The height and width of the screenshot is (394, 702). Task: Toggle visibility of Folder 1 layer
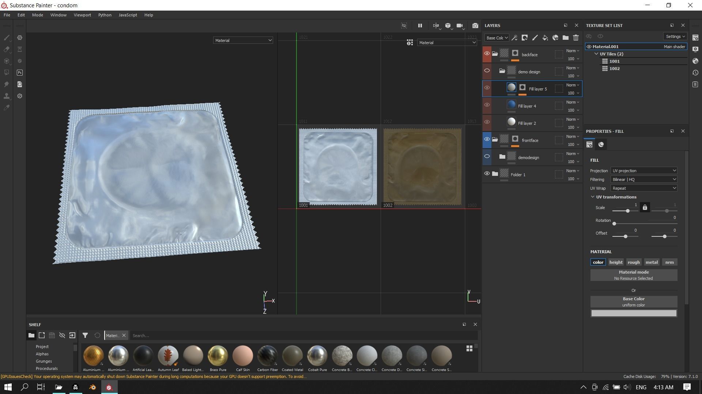pos(487,174)
